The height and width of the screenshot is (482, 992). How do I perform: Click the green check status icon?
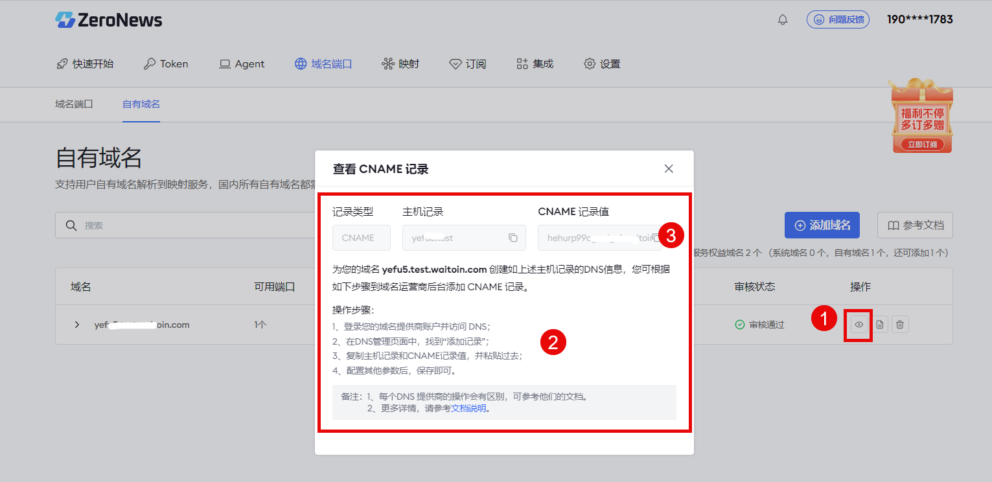[740, 325]
